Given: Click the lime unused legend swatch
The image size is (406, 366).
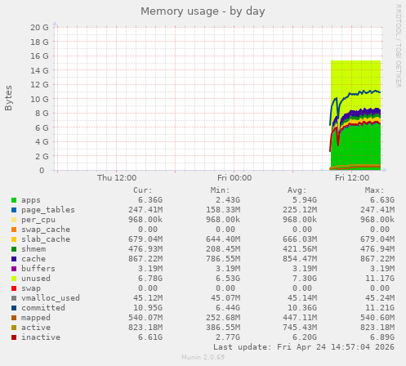Looking at the screenshot, I should click(x=14, y=279).
